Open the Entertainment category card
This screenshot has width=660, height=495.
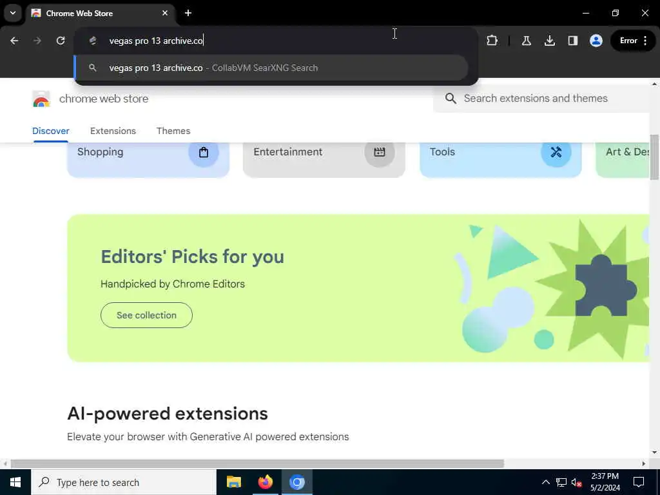[324, 160]
